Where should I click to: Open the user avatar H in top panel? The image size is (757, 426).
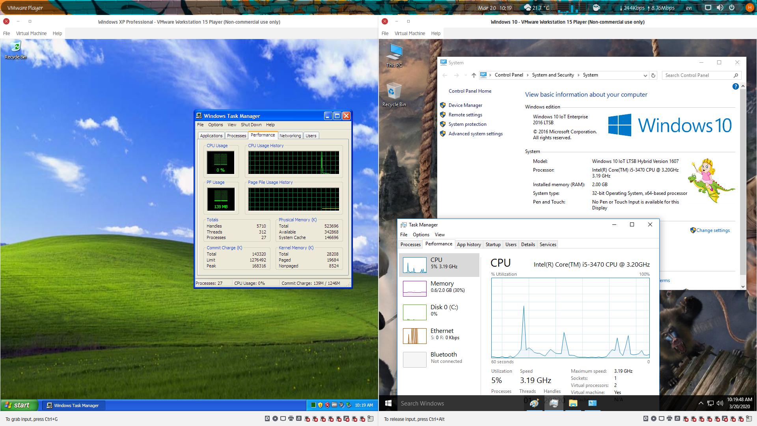pyautogui.click(x=749, y=7)
